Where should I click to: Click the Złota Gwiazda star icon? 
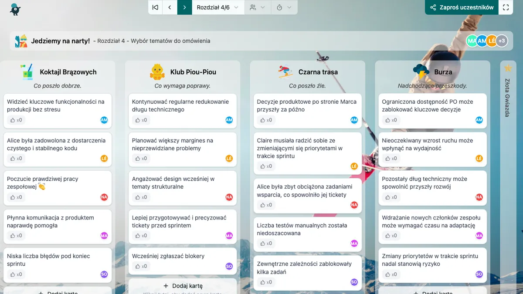(x=507, y=68)
